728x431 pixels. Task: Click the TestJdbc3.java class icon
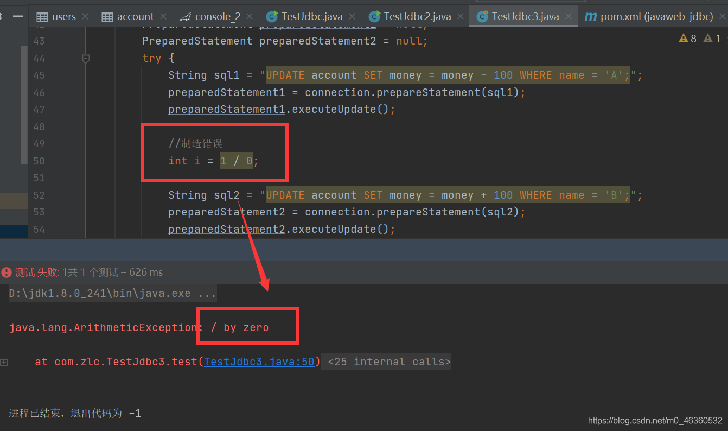[482, 17]
